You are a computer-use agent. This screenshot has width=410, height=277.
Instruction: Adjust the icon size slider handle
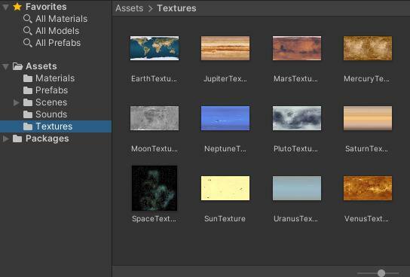point(381,273)
